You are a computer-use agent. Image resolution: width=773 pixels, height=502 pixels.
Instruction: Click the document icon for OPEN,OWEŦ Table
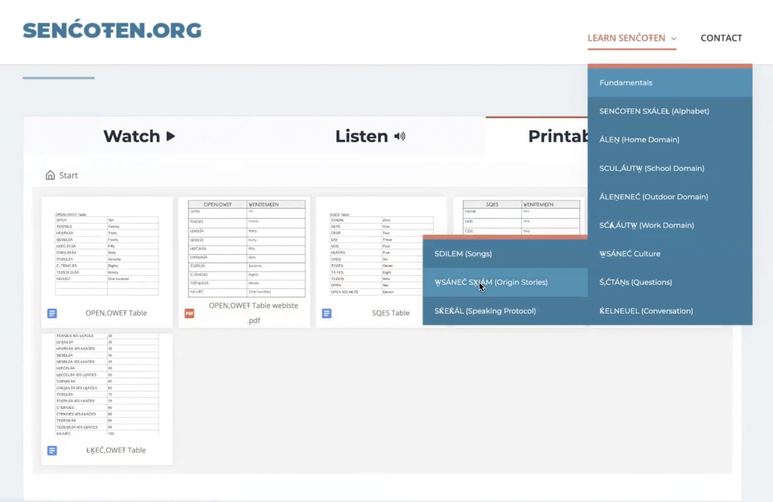tap(52, 313)
